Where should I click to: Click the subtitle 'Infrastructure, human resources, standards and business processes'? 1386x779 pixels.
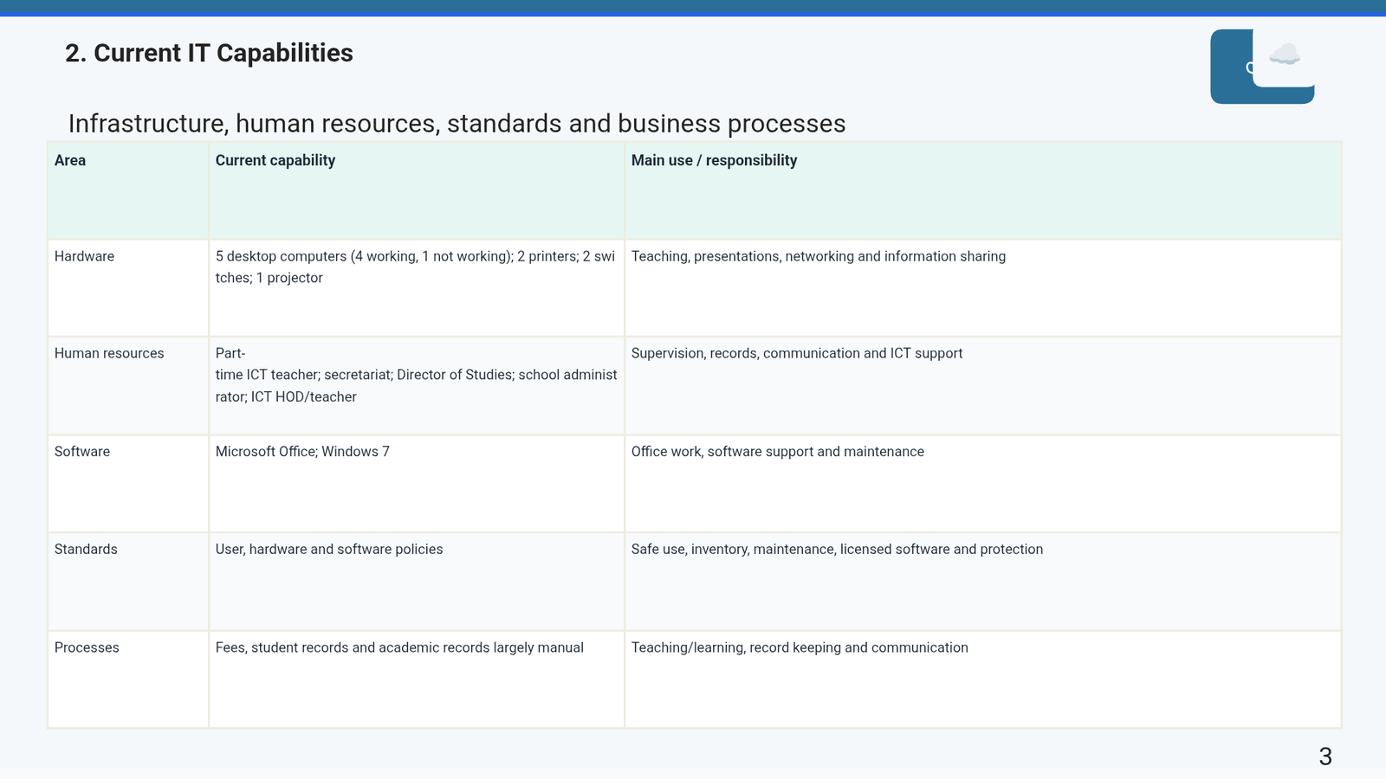pos(457,124)
